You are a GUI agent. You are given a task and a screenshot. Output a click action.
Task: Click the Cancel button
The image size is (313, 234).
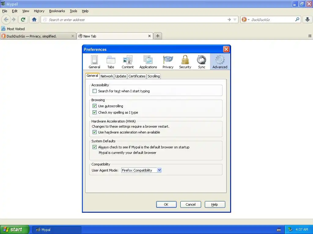191,204
